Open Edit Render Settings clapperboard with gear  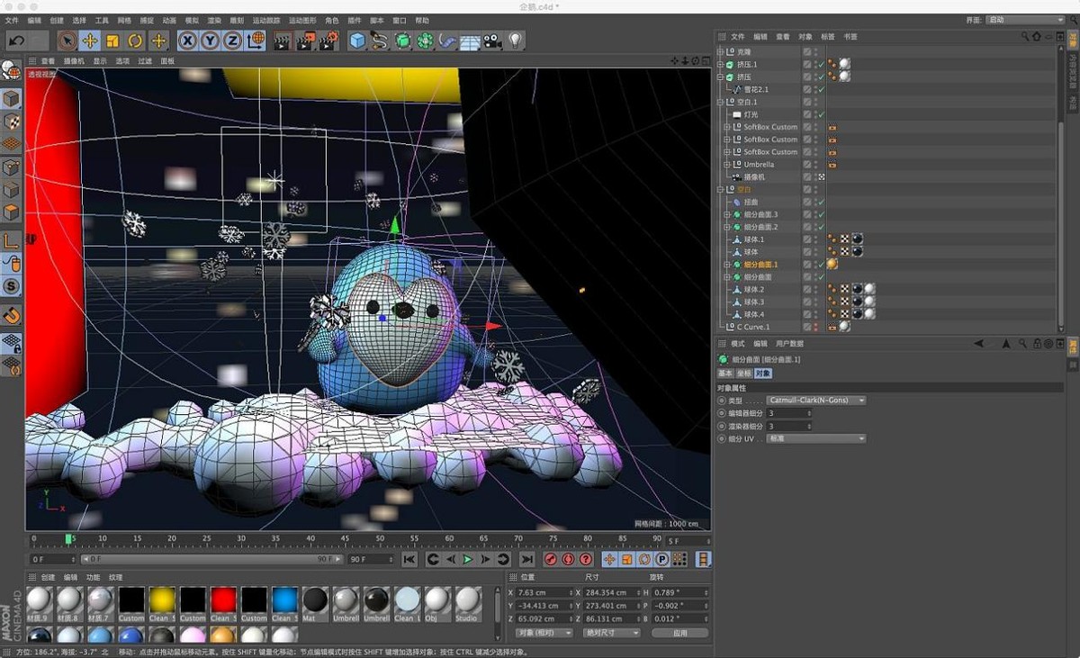tap(328, 41)
